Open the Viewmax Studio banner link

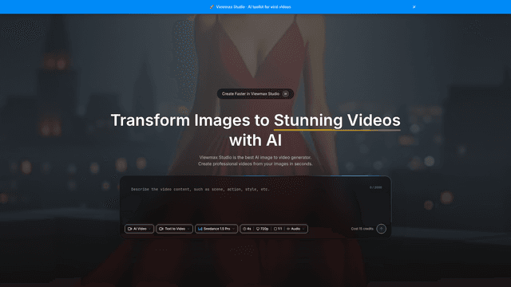[x=253, y=7]
